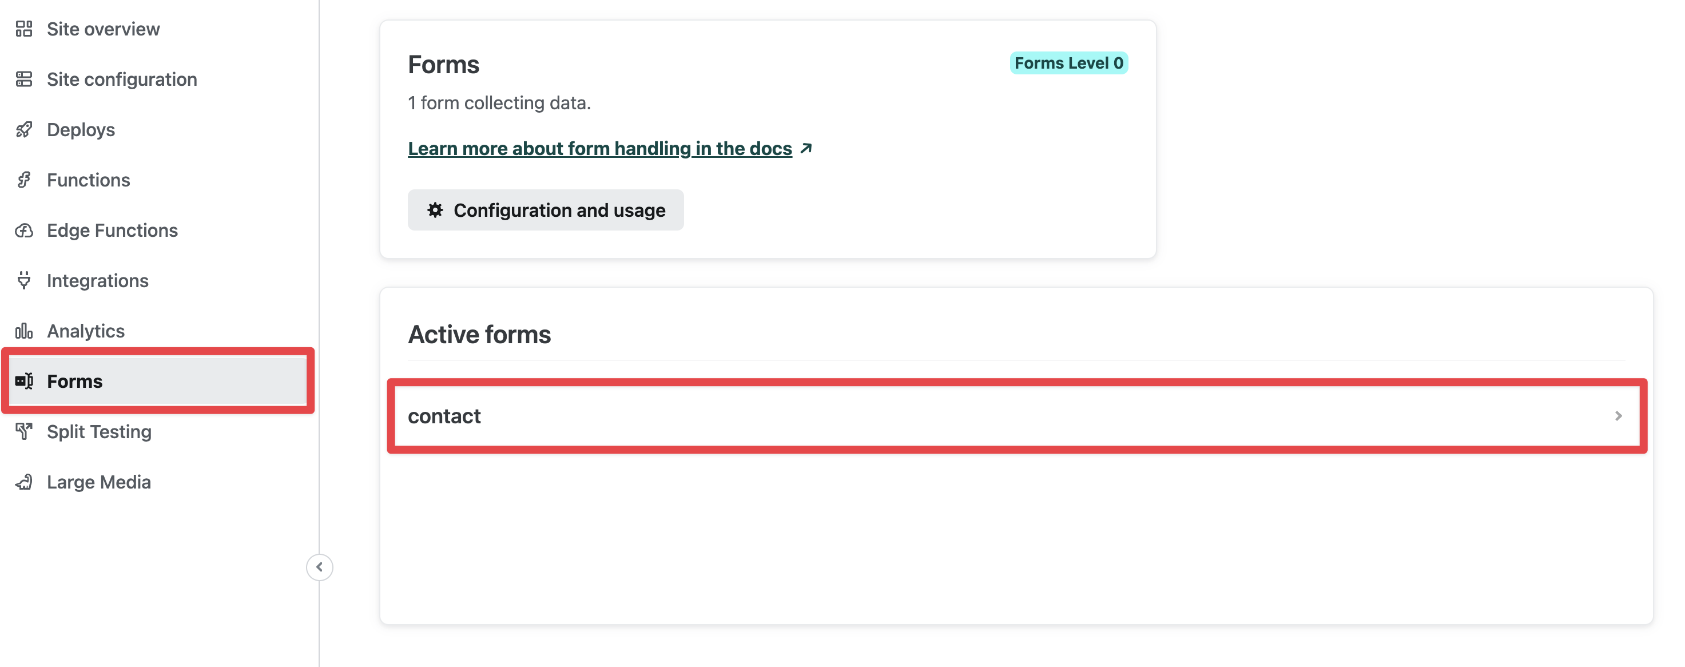This screenshot has height=667, width=1685.
Task: Collapse the sidebar with round arrow button
Action: point(319,567)
